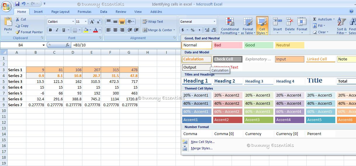Cut the selected cells

pyautogui.click(x=20, y=19)
